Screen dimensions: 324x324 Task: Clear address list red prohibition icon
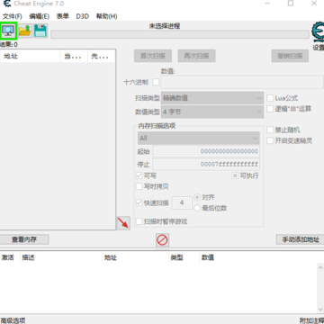point(162,240)
